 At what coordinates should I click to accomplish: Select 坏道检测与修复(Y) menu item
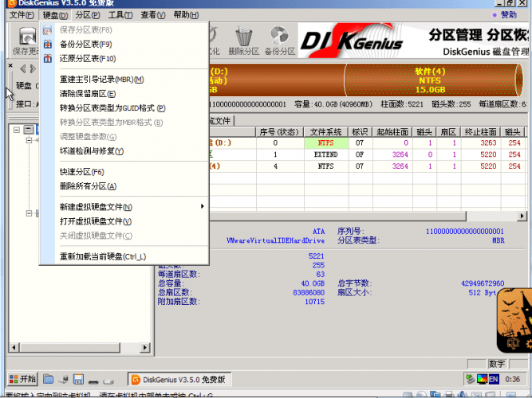click(124, 151)
